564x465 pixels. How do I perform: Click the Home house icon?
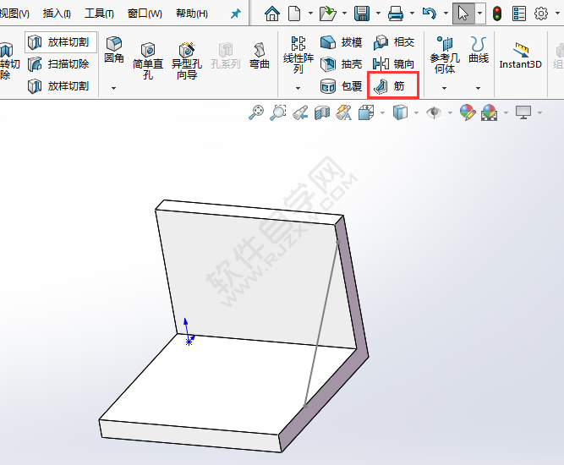[x=272, y=14]
